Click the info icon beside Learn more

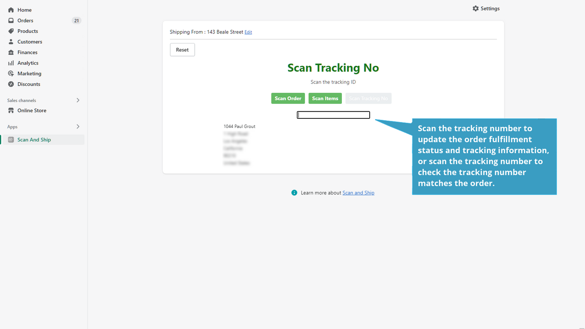tap(294, 192)
